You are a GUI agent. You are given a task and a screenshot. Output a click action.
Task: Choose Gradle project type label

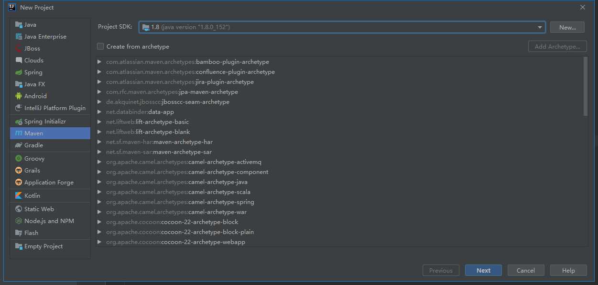[33, 145]
